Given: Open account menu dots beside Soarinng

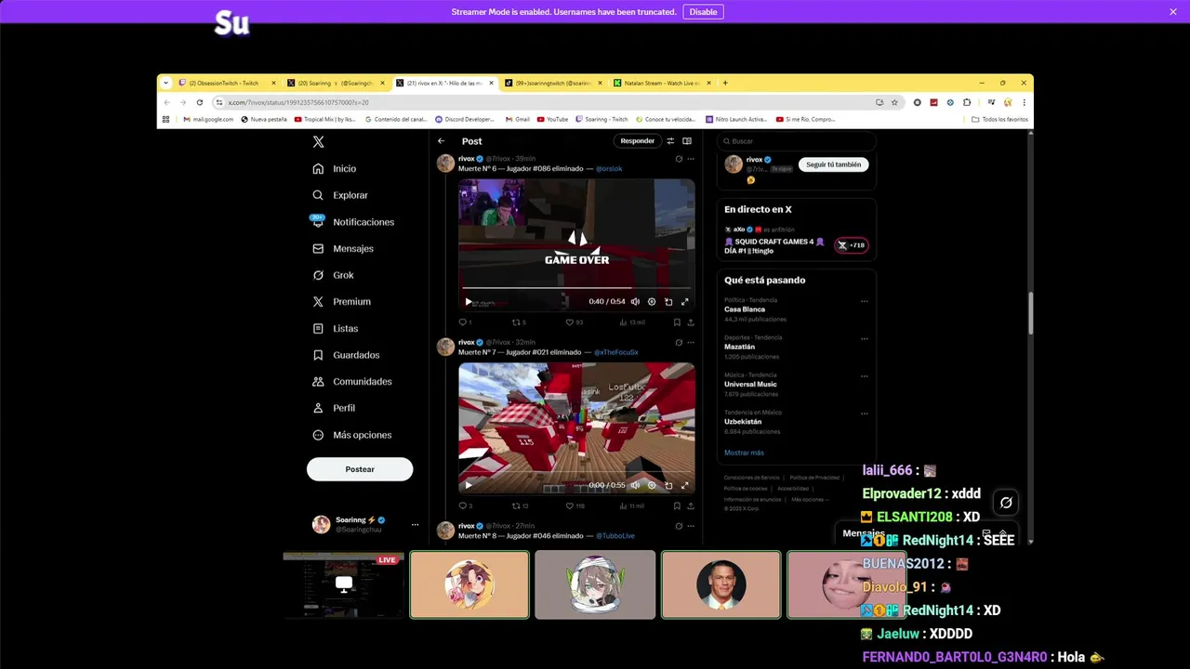Looking at the screenshot, I should click(415, 525).
